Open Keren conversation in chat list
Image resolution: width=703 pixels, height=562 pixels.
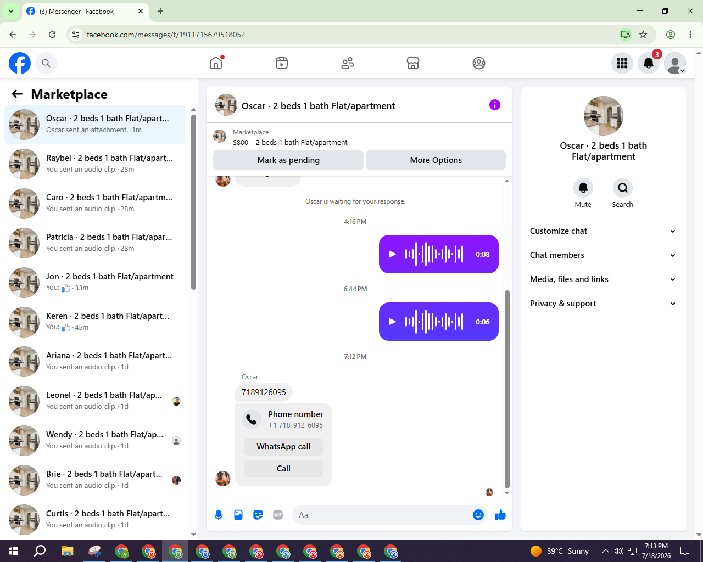tap(95, 322)
